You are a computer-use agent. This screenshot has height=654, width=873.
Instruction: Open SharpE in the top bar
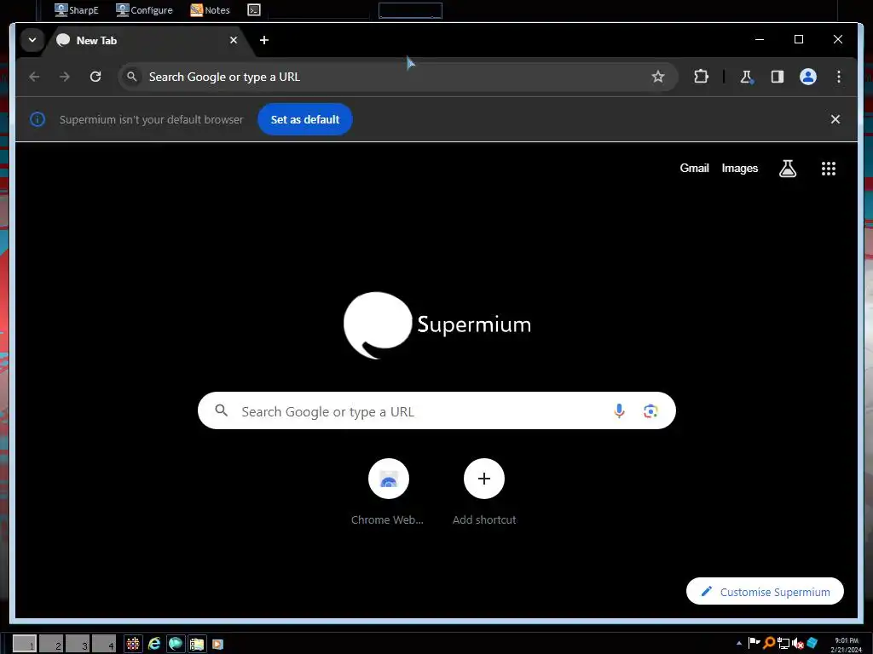76,10
